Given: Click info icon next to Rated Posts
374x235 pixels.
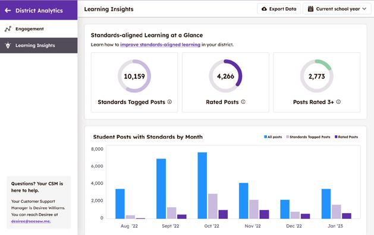Looking at the screenshot, I should click(x=243, y=102).
